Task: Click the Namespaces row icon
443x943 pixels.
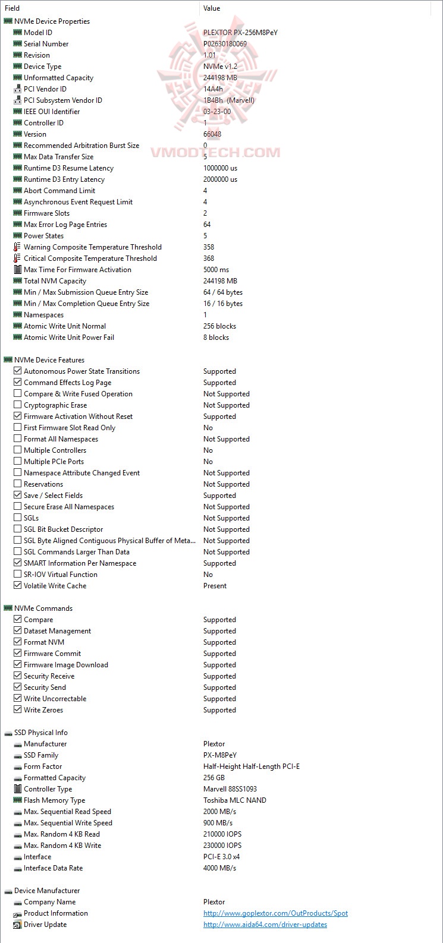Action: (18, 315)
